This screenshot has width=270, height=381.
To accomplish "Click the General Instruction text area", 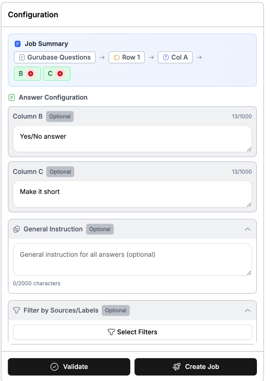I will tap(132, 259).
